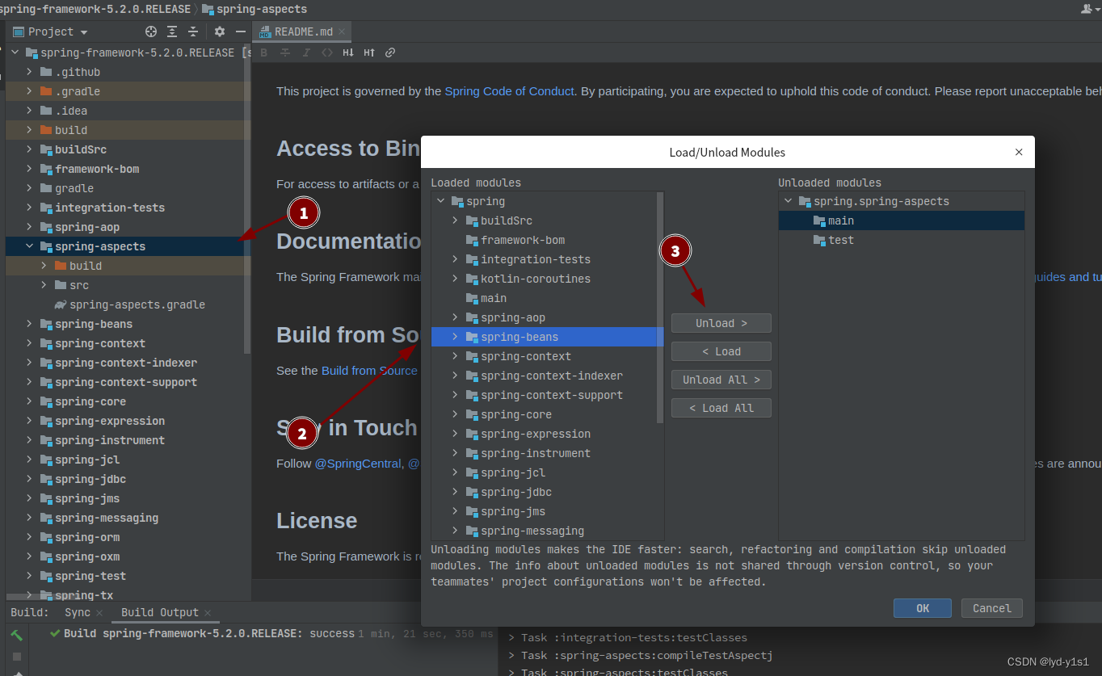This screenshot has width=1102, height=676.
Task: Expand buildSrc in Loaded modules list
Action: click(x=455, y=220)
